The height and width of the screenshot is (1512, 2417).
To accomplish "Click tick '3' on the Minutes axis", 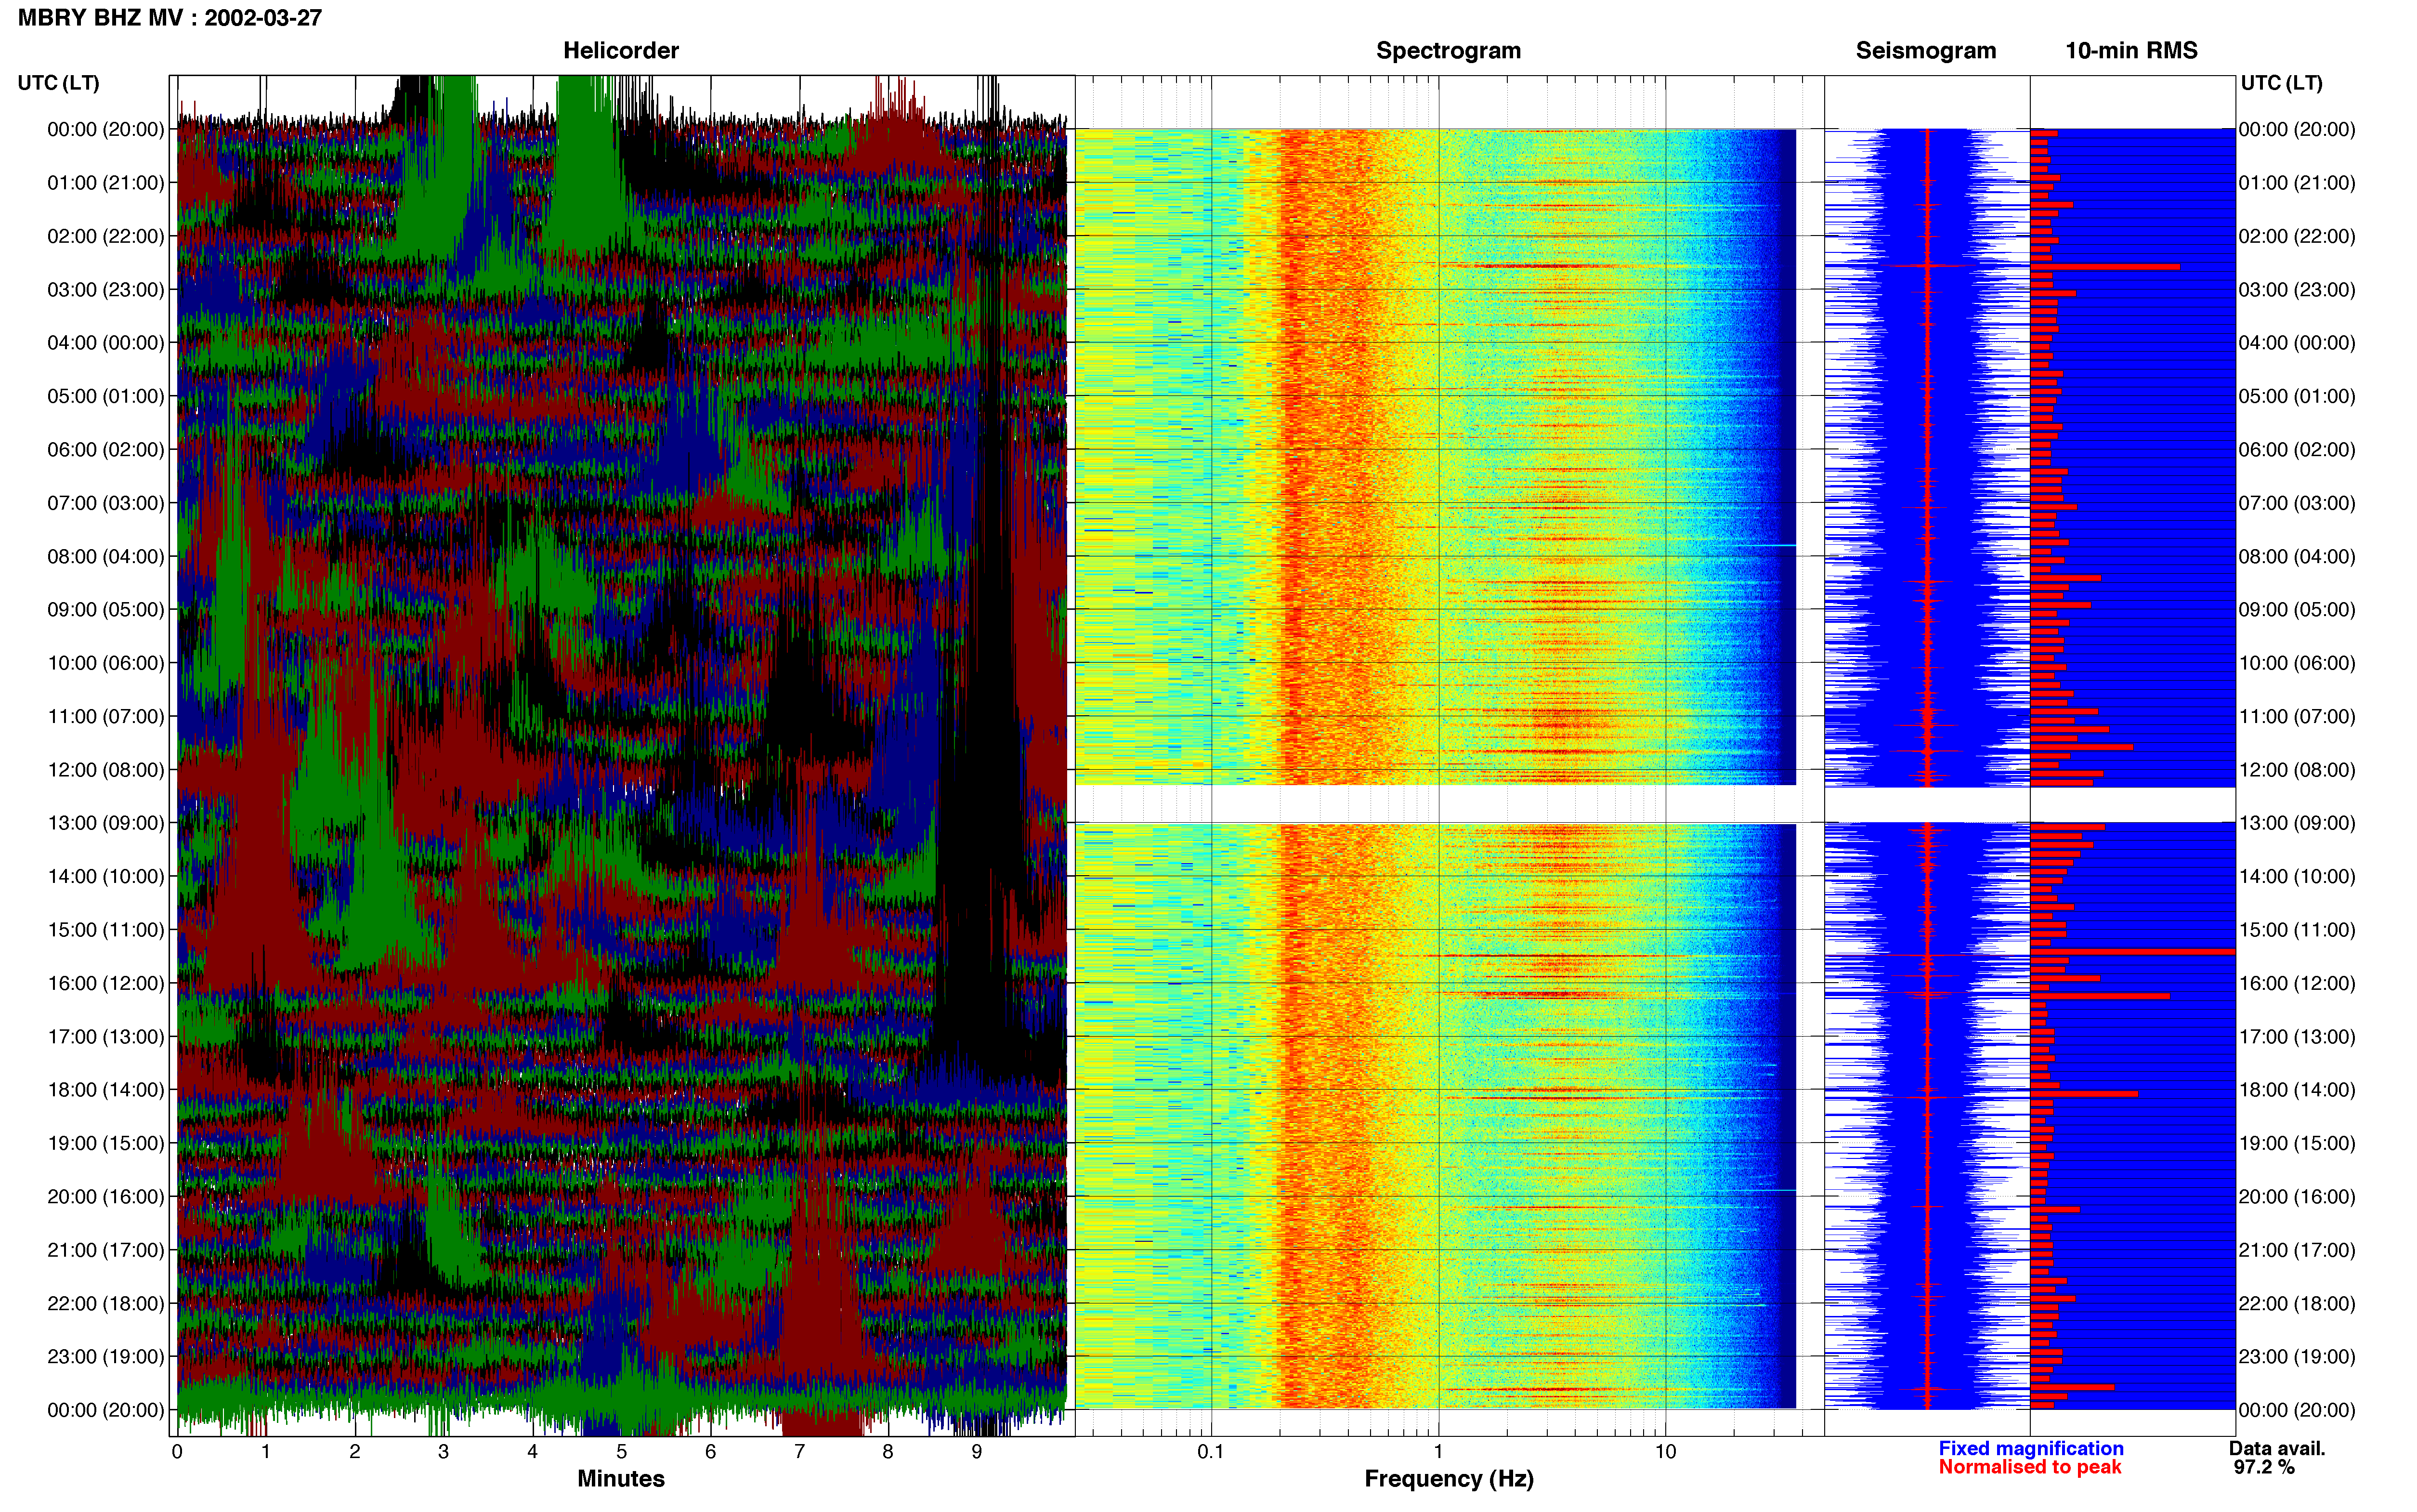I will pyautogui.click(x=444, y=1452).
